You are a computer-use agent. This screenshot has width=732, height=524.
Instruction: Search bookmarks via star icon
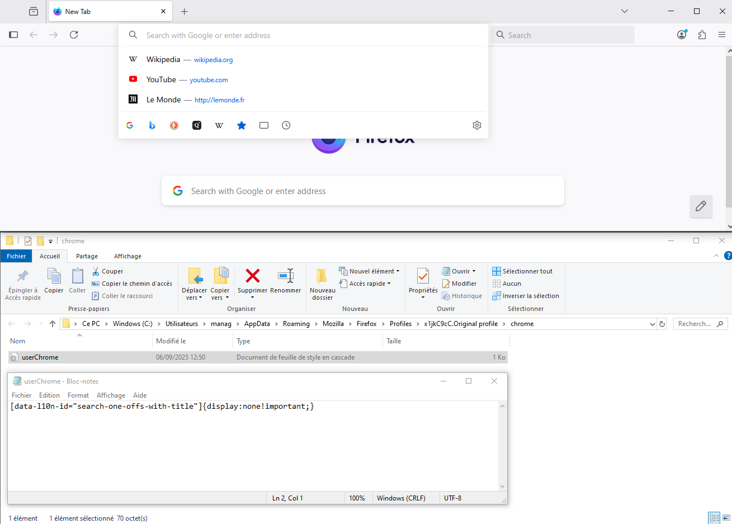242,125
